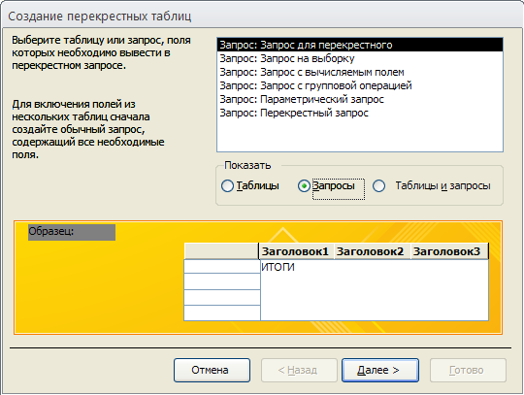
Task: Click the 'Заголовок2' sample column header
Action: [372, 251]
